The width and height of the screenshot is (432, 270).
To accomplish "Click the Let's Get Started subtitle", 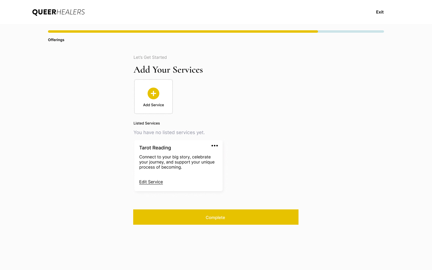I will pos(150,57).
